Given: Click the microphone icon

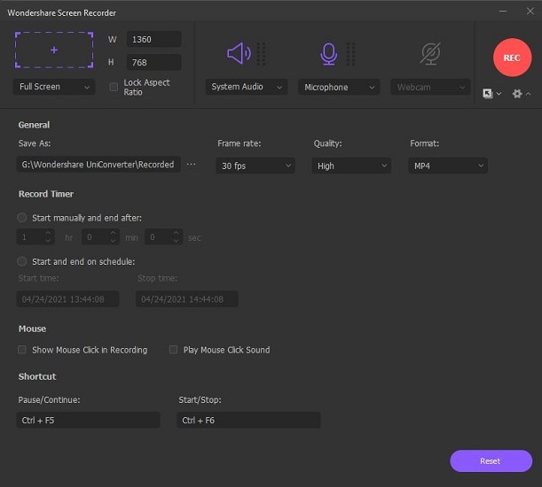Looking at the screenshot, I should 329,54.
